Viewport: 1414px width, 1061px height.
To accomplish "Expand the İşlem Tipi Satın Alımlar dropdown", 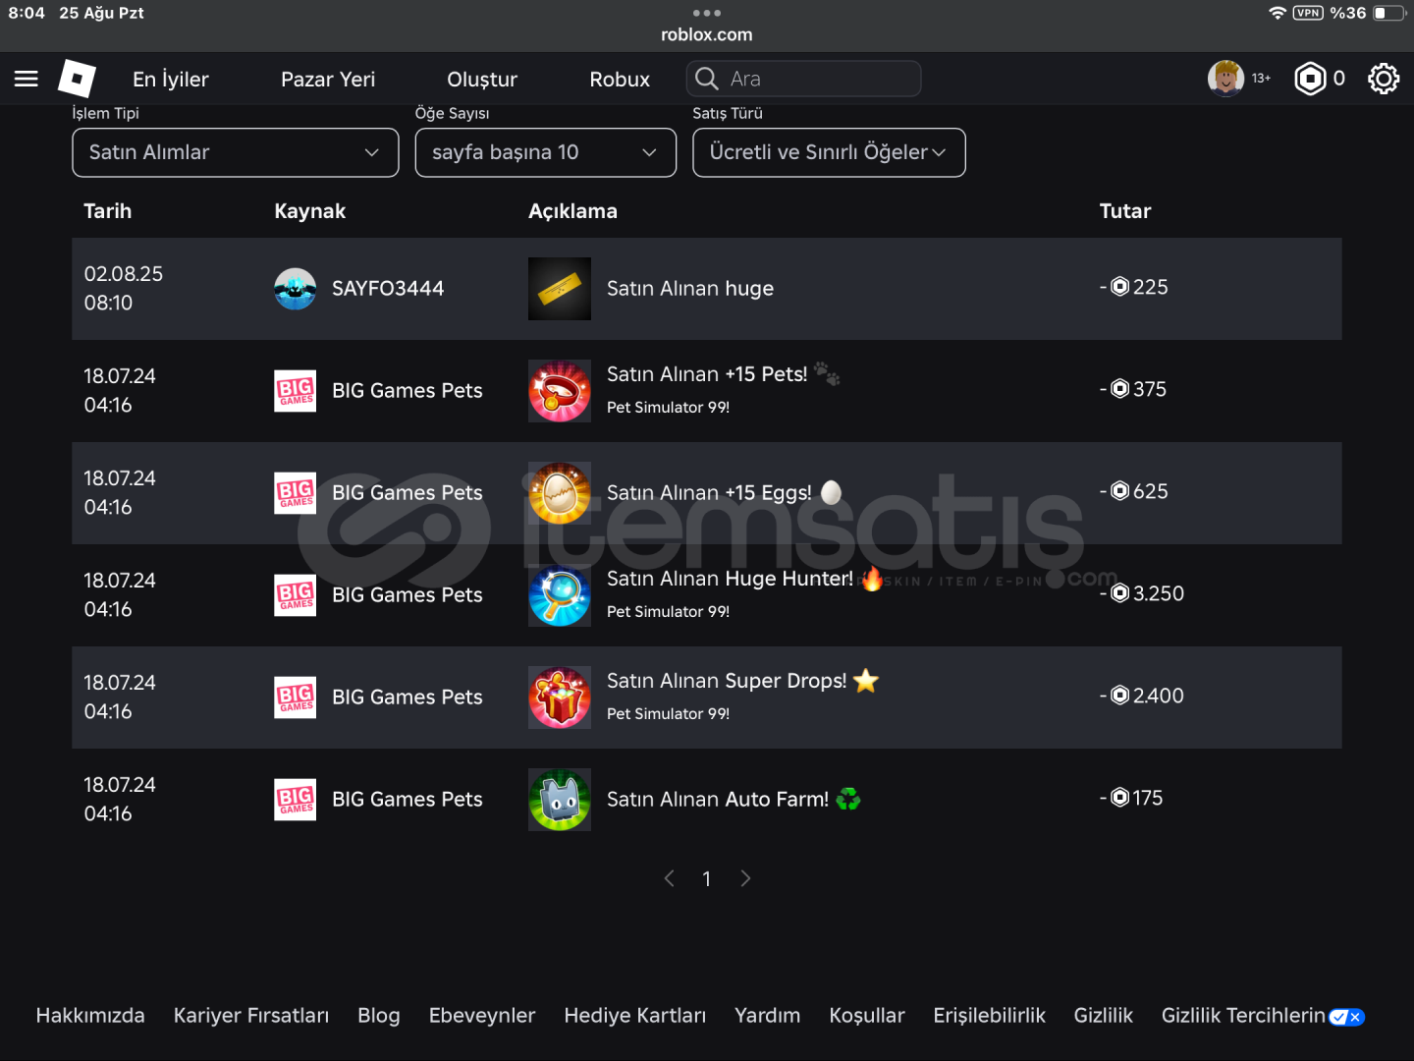I will (x=236, y=152).
